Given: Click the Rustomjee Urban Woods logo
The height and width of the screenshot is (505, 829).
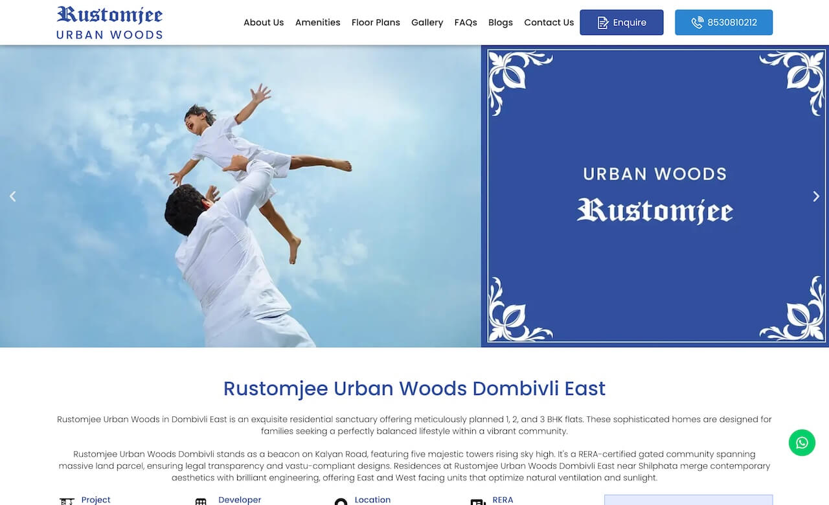Looking at the screenshot, I should (109, 23).
